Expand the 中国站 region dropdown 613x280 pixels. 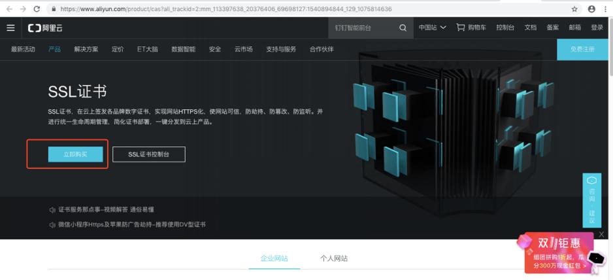pyautogui.click(x=432, y=27)
